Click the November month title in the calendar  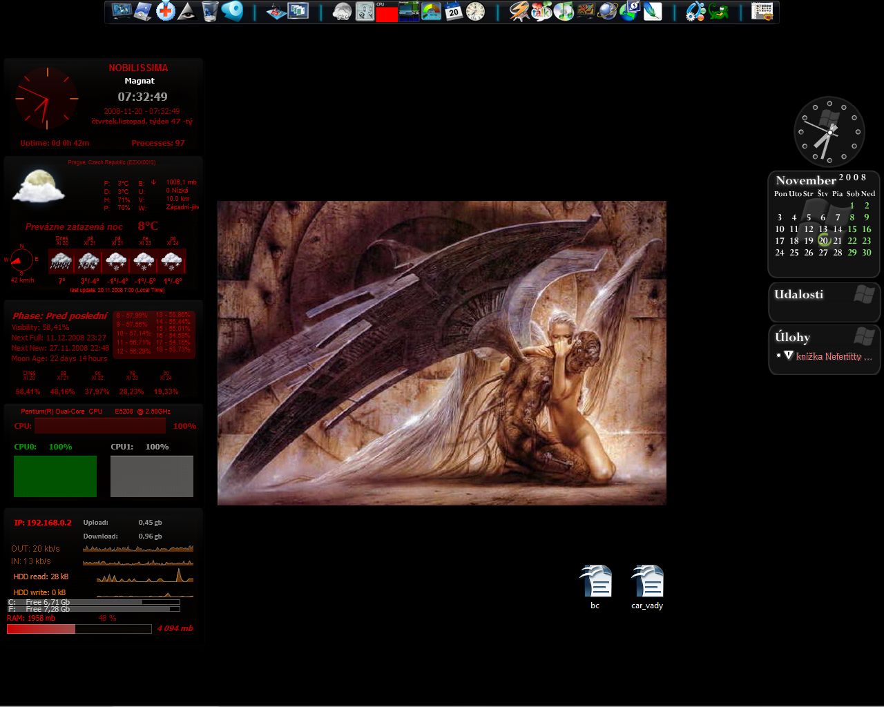[x=805, y=181]
